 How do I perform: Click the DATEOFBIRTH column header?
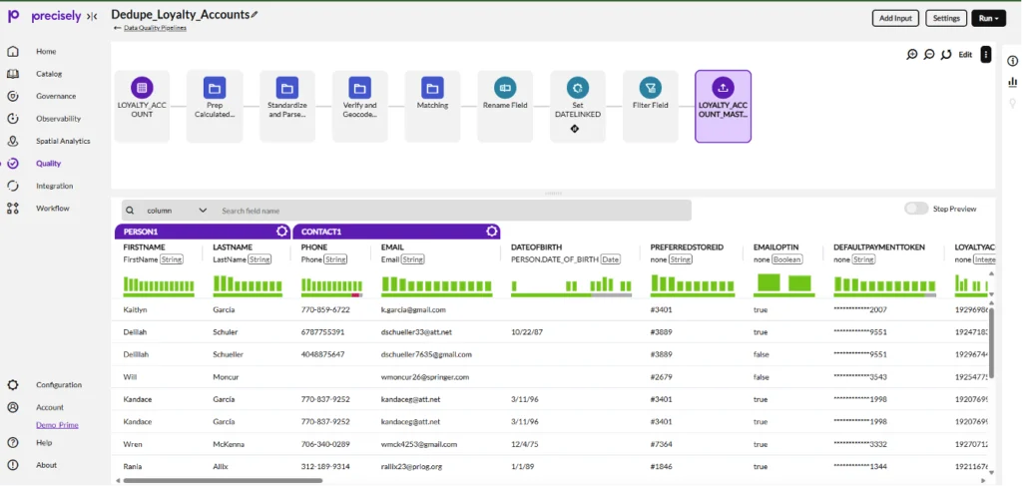click(534, 247)
